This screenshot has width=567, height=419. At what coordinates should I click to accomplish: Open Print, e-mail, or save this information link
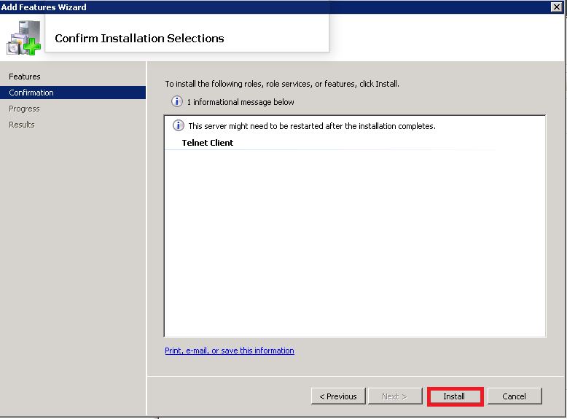pos(230,351)
